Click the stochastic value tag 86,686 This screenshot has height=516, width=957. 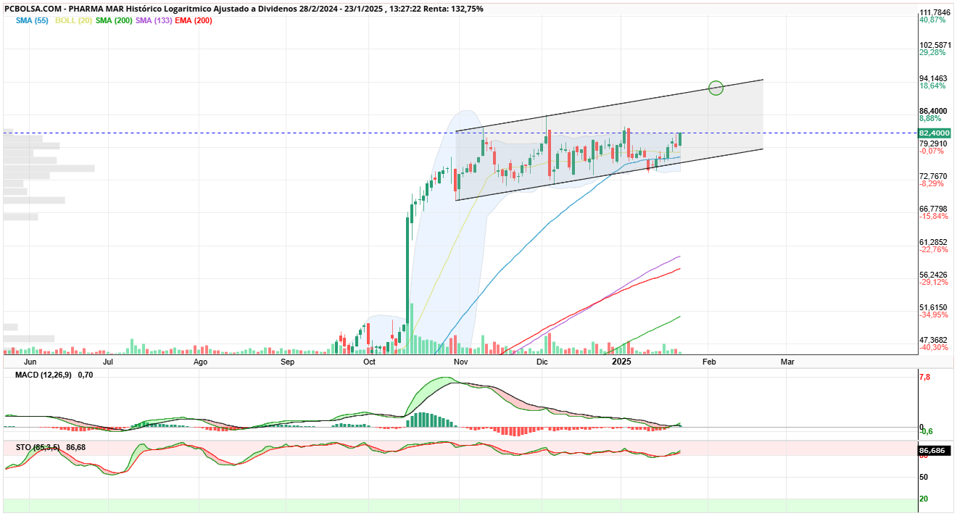pos(933,451)
